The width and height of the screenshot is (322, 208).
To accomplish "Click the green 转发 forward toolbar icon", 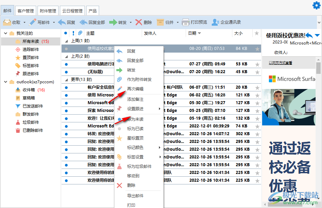I will [113, 22].
